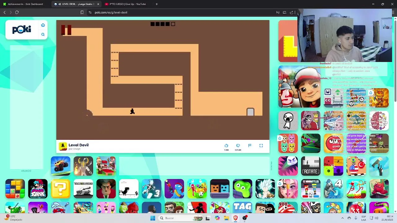Dislike the game with thumbs-down icon
The image size is (397, 223).
[238, 146]
